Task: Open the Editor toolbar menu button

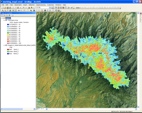Action: [78, 8]
